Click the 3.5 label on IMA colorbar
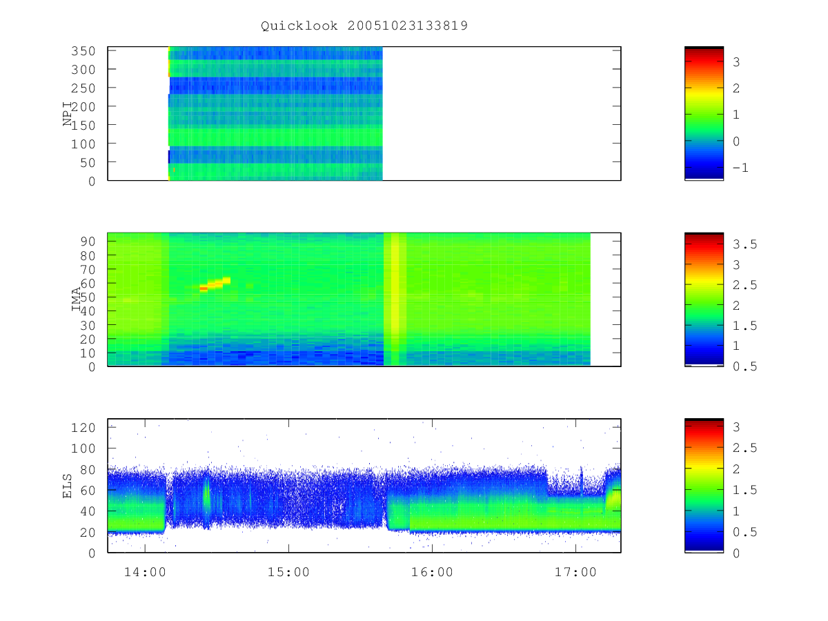Viewport: 828px width, 621px height. click(745, 244)
